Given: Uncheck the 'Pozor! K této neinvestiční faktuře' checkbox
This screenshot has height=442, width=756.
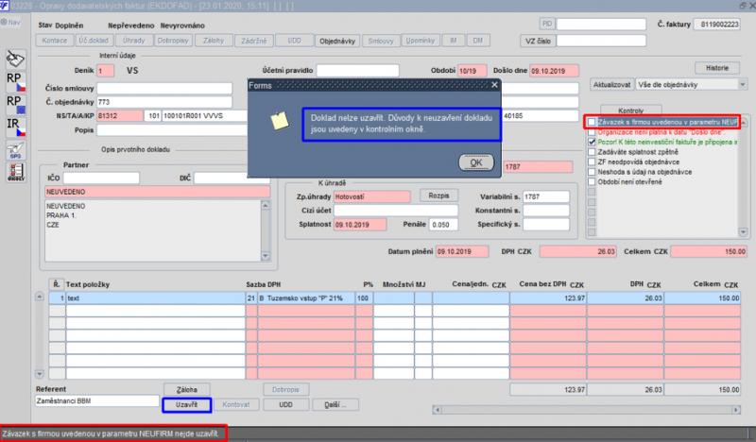Looking at the screenshot, I should tap(592, 143).
